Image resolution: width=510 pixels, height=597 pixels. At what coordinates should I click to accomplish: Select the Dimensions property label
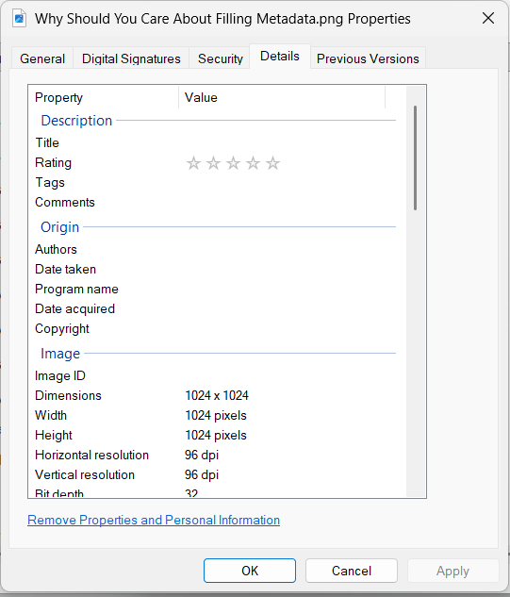click(68, 395)
